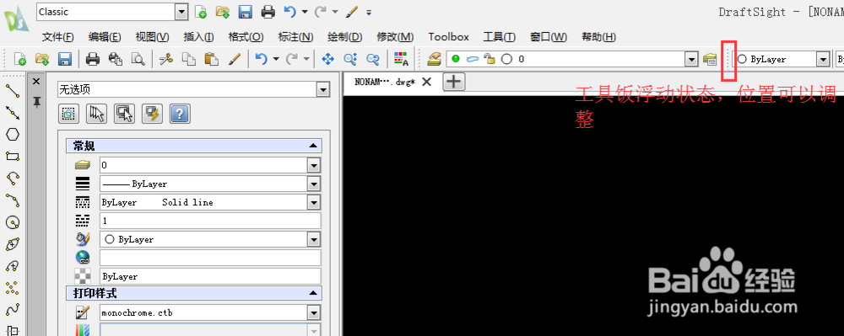Select the Polygon tool

[13, 134]
